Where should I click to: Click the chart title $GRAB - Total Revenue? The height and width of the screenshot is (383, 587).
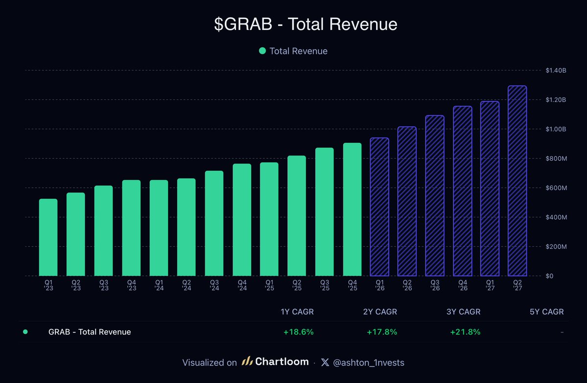[305, 24]
